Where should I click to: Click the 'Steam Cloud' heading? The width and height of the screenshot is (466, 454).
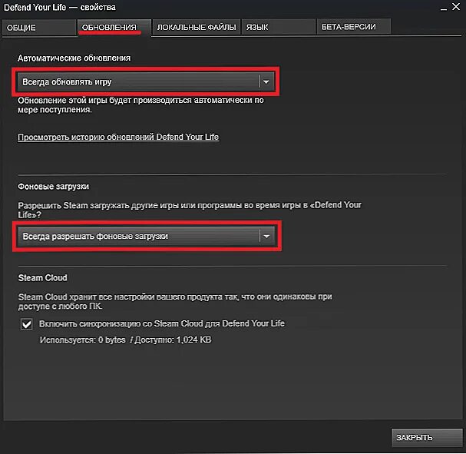(x=43, y=277)
